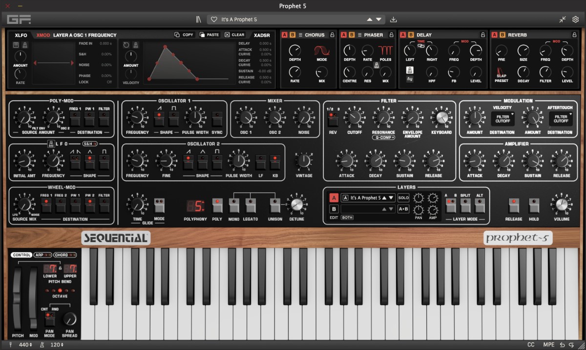
Task: Toggle the XLFO metronome sync icon
Action: click(24, 45)
